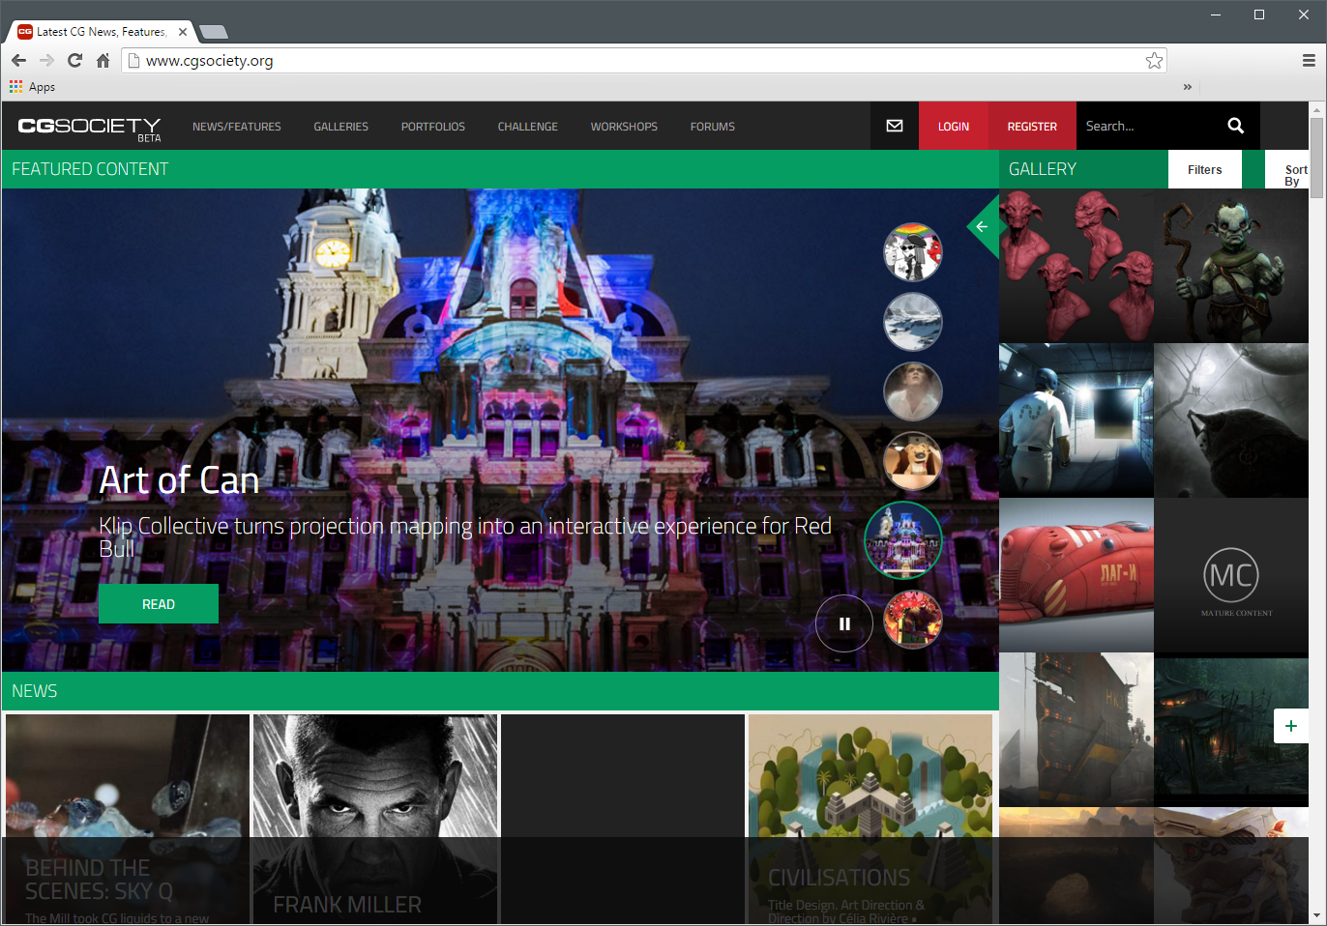1327x926 pixels.
Task: Open messages with the envelope icon
Action: tap(895, 126)
